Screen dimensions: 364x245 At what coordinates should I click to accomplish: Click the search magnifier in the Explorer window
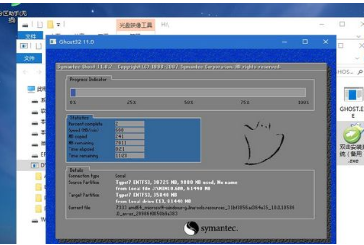(x=360, y=72)
